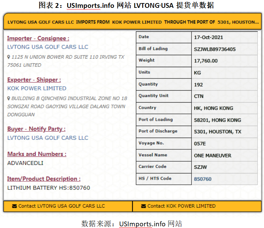
Task: Click the Carrier Code label
Action: coord(152,167)
